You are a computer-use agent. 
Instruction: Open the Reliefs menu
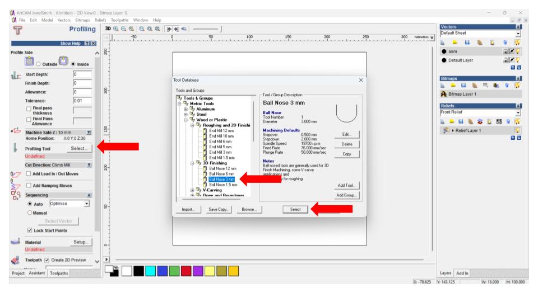pos(100,20)
